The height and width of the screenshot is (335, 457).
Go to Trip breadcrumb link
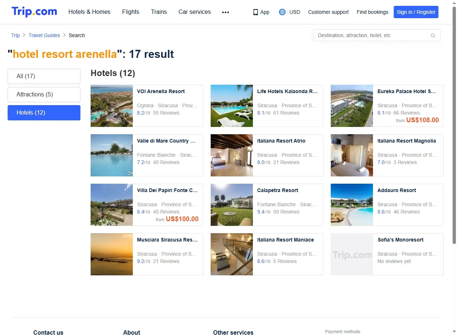15,35
